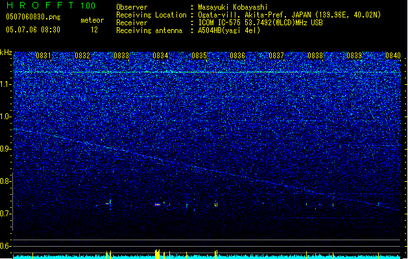The height and width of the screenshot is (259, 408).
Task: Click the A504HB(yagi 4el) antenna text
Action: click(x=229, y=30)
